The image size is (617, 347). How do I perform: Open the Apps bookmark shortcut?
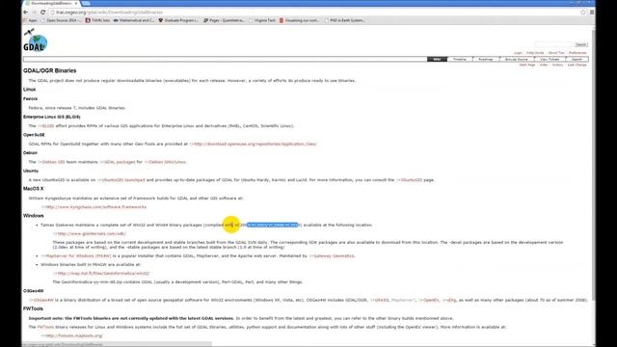(30, 20)
